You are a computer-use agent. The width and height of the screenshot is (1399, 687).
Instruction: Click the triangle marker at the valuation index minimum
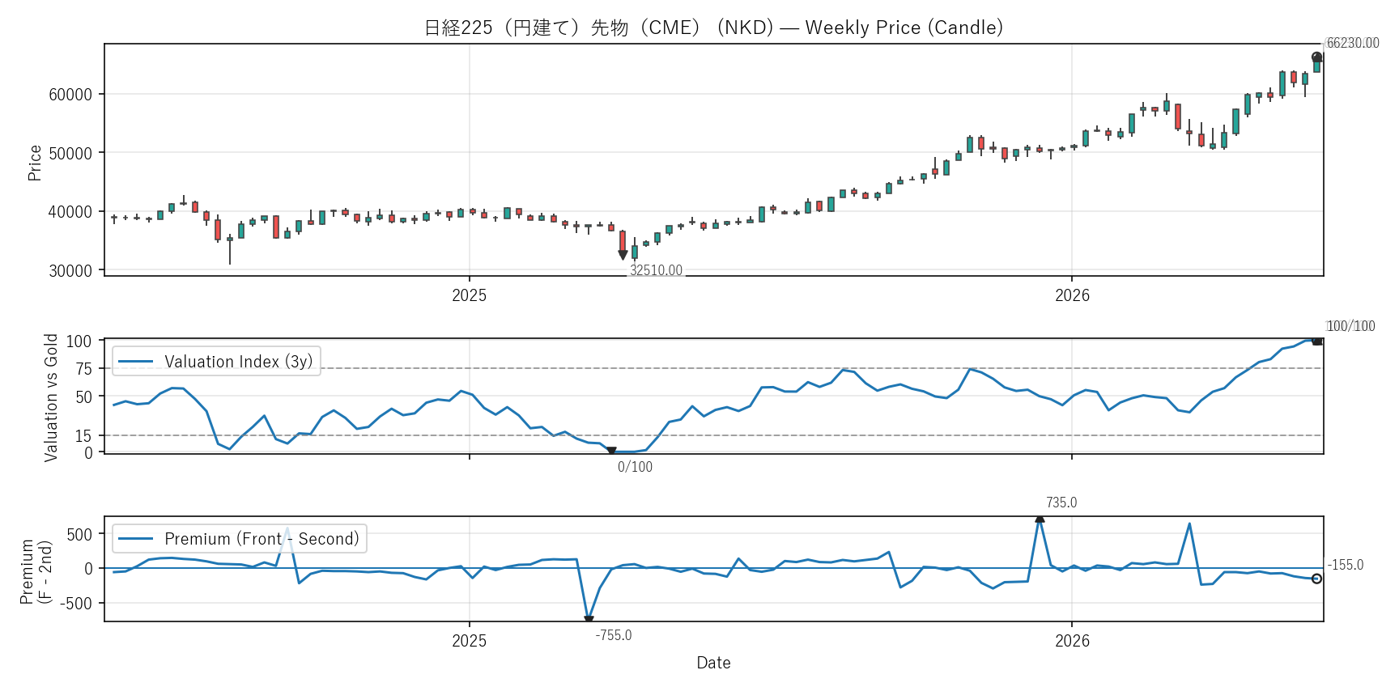click(x=611, y=452)
